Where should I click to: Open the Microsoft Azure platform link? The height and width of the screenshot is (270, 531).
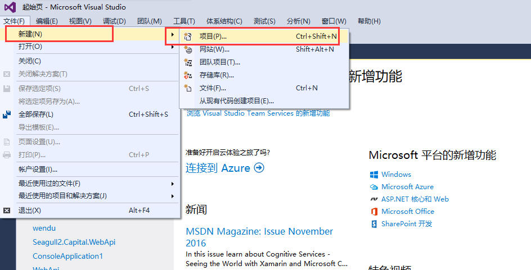click(x=407, y=187)
